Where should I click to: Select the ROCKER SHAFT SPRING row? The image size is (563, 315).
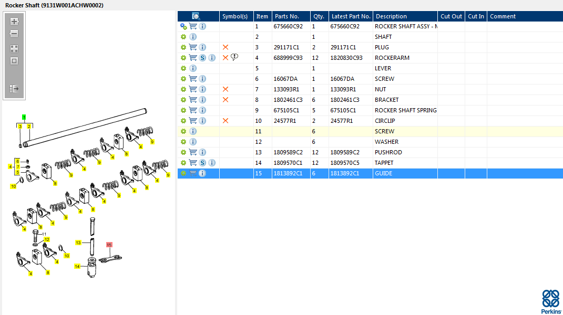point(370,110)
